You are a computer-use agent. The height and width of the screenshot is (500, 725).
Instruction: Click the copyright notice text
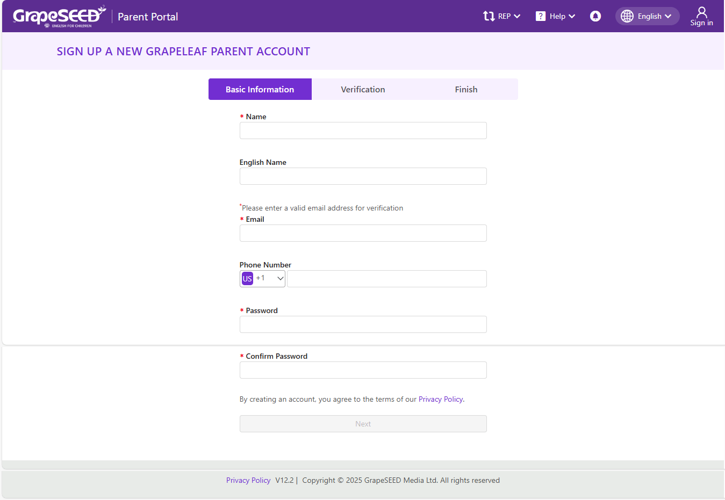(401, 480)
